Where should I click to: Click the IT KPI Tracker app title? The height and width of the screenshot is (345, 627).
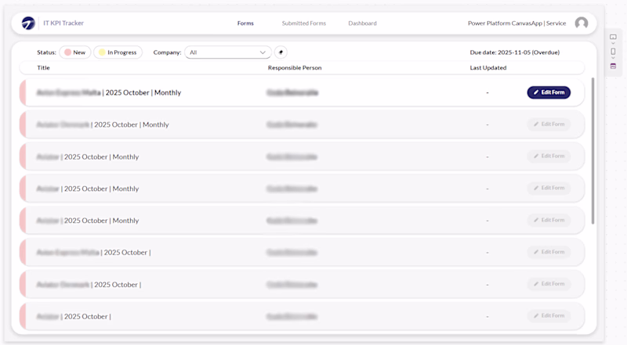click(x=63, y=23)
